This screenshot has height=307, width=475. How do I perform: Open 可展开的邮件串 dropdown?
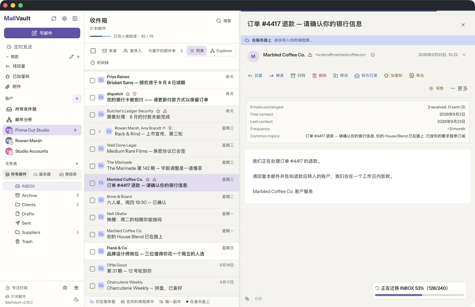click(166, 51)
